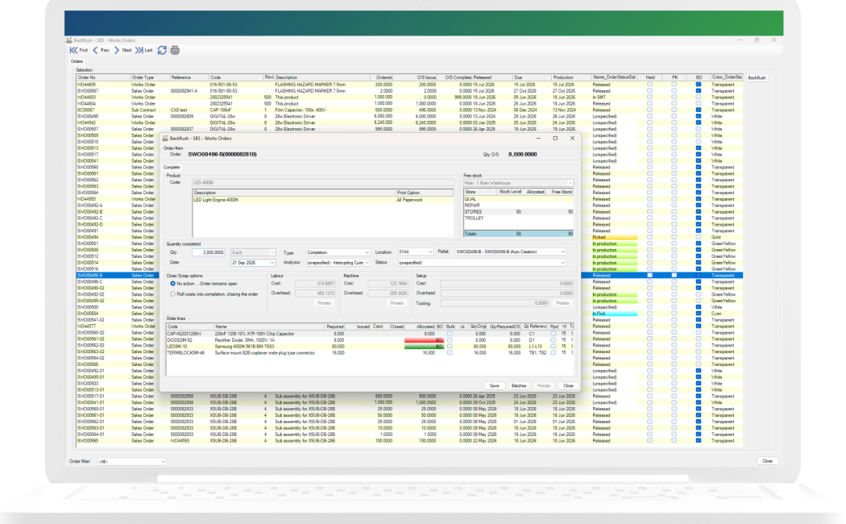Select the SWO00565 order row
Viewport: 846px width, 524px height.
pos(409,441)
